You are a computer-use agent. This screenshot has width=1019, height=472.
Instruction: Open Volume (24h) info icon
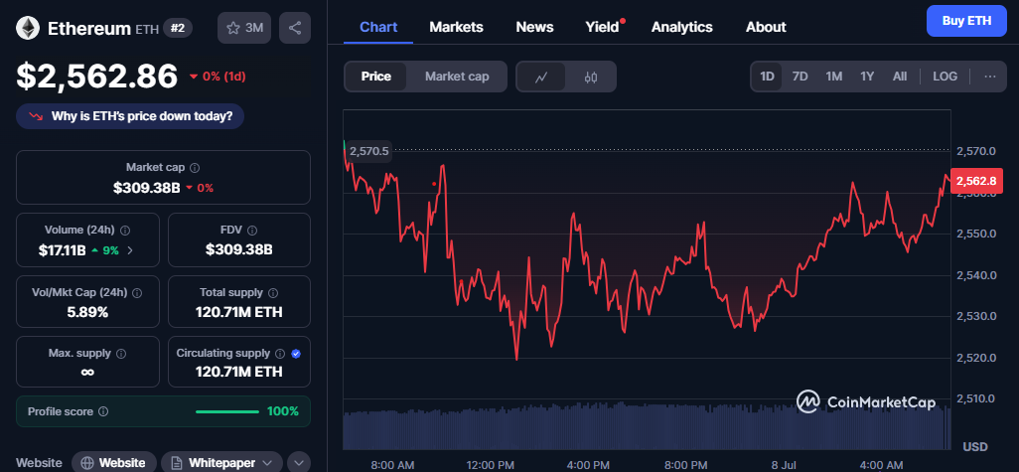click(125, 231)
